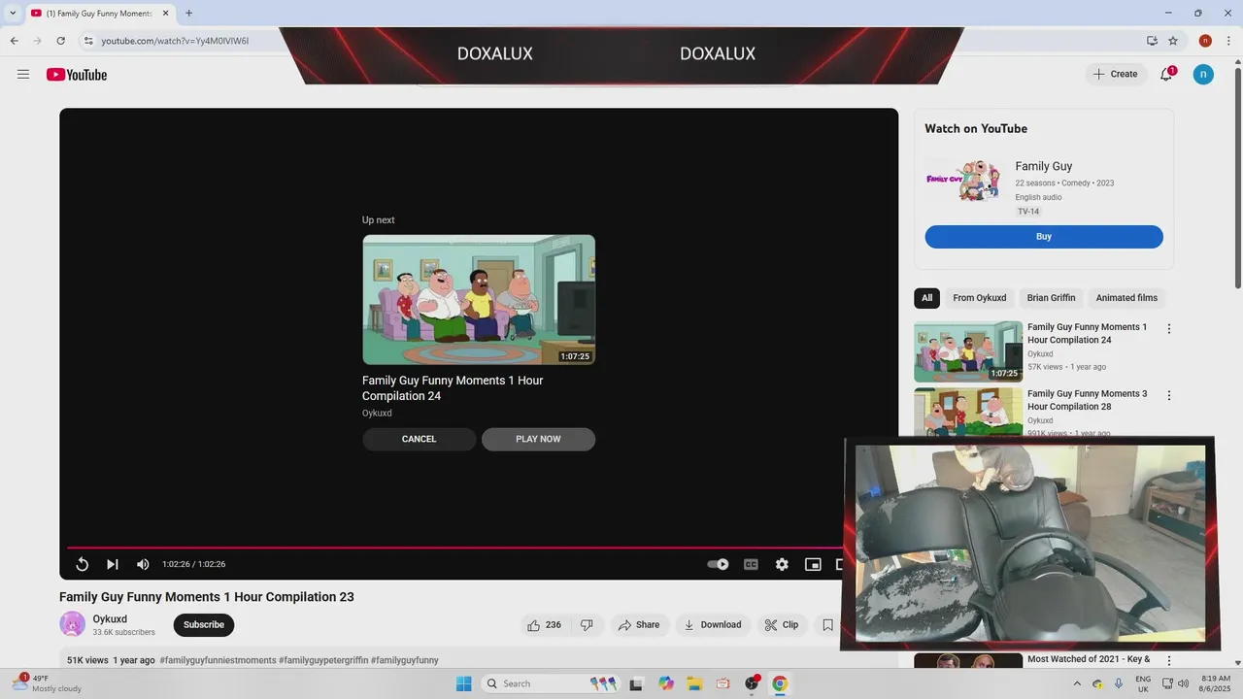This screenshot has width=1243, height=699.
Task: Open a new Chrome tab
Action: 188,13
